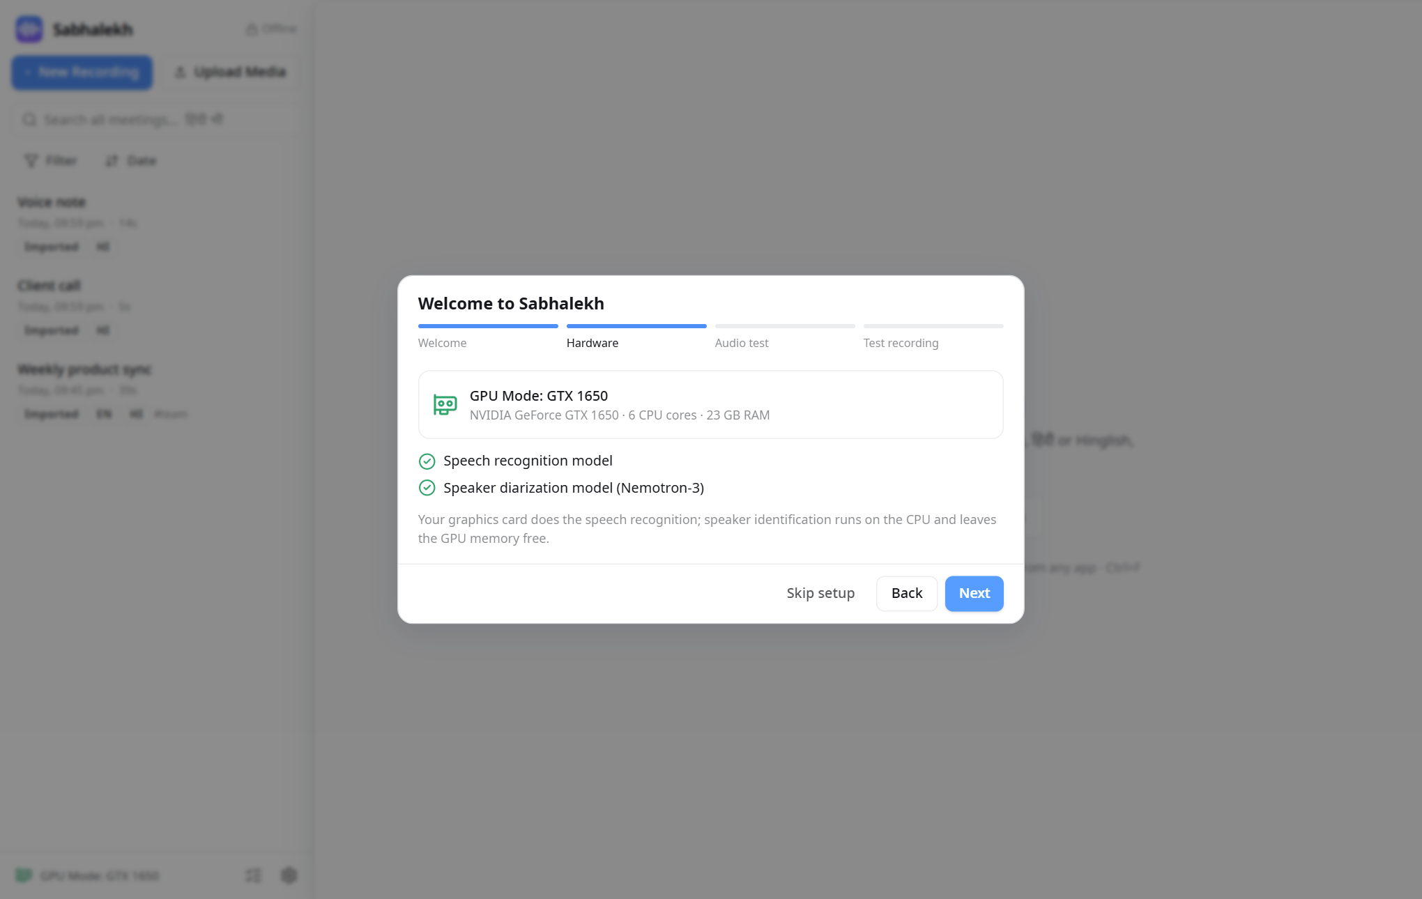Click the Speaker diarization model checkmark icon

tap(427, 488)
